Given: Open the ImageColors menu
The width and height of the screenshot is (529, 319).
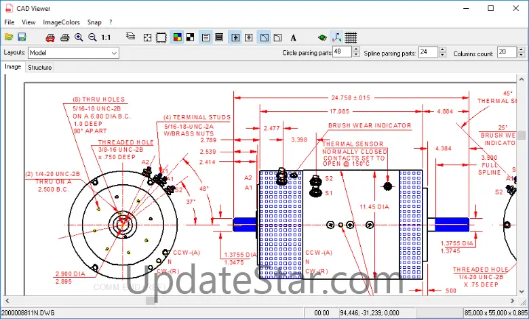Looking at the screenshot, I should (x=61, y=22).
